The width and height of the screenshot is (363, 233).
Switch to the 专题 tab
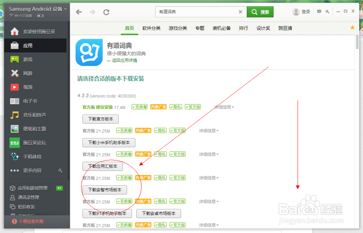(x=200, y=28)
